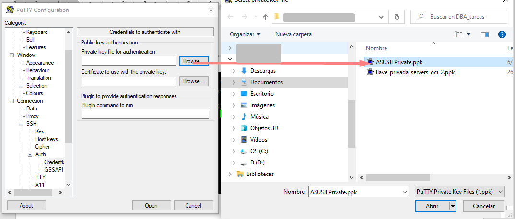Click the Cancel button in PuTTY
Image resolution: width=515 pixels, height=219 pixels.
193,206
